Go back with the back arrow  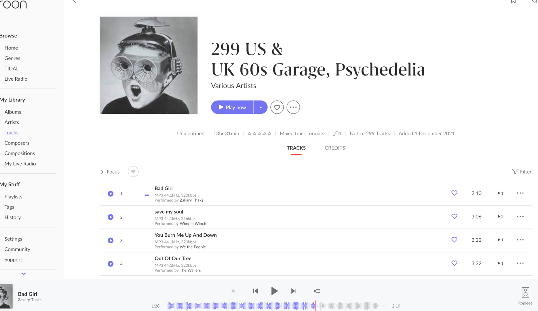point(75,1)
